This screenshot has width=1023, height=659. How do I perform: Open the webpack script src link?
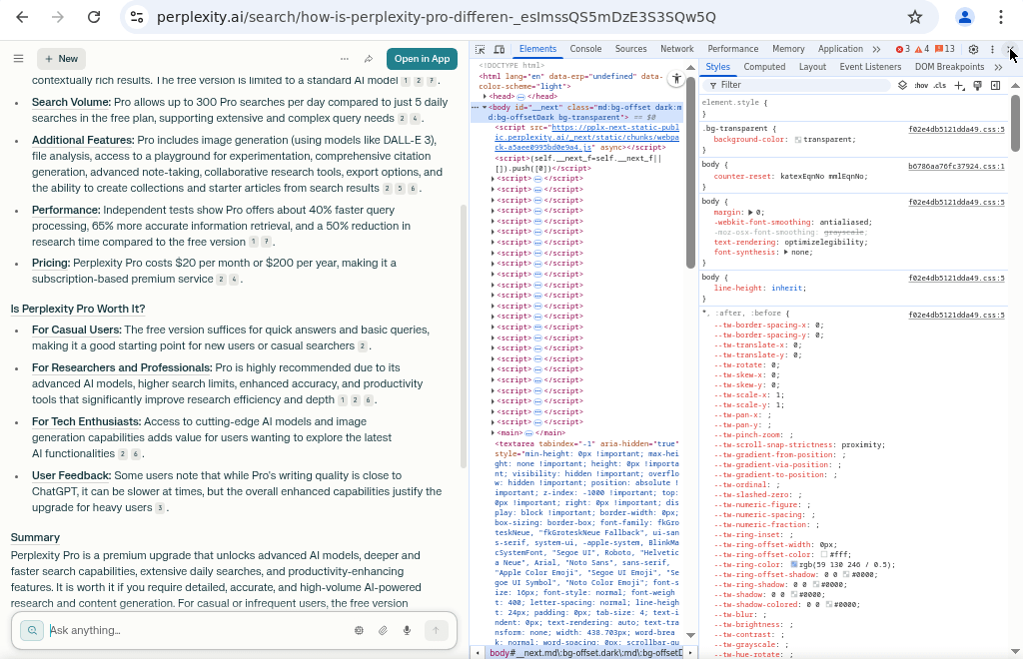(x=585, y=138)
